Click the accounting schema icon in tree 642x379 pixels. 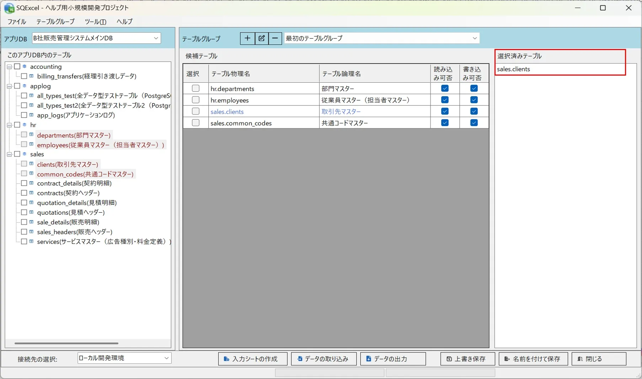tap(25, 66)
